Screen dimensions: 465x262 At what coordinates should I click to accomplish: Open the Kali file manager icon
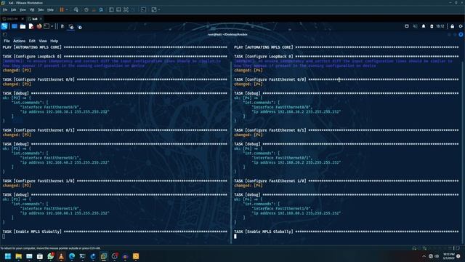[23, 26]
